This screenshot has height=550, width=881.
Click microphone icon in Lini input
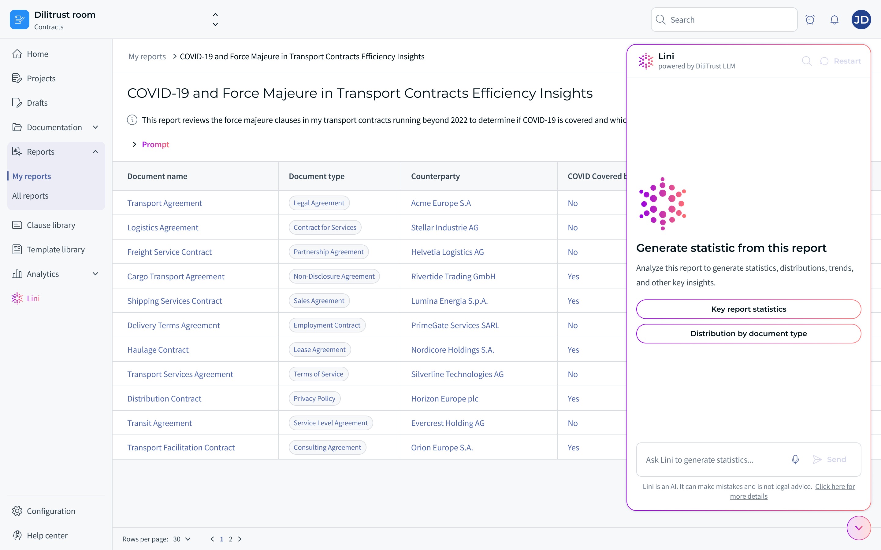point(795,460)
